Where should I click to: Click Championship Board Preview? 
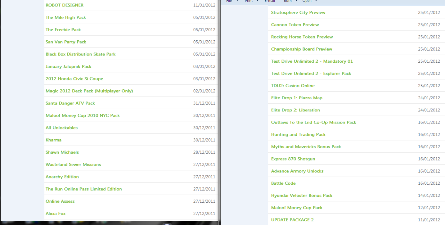[302, 49]
